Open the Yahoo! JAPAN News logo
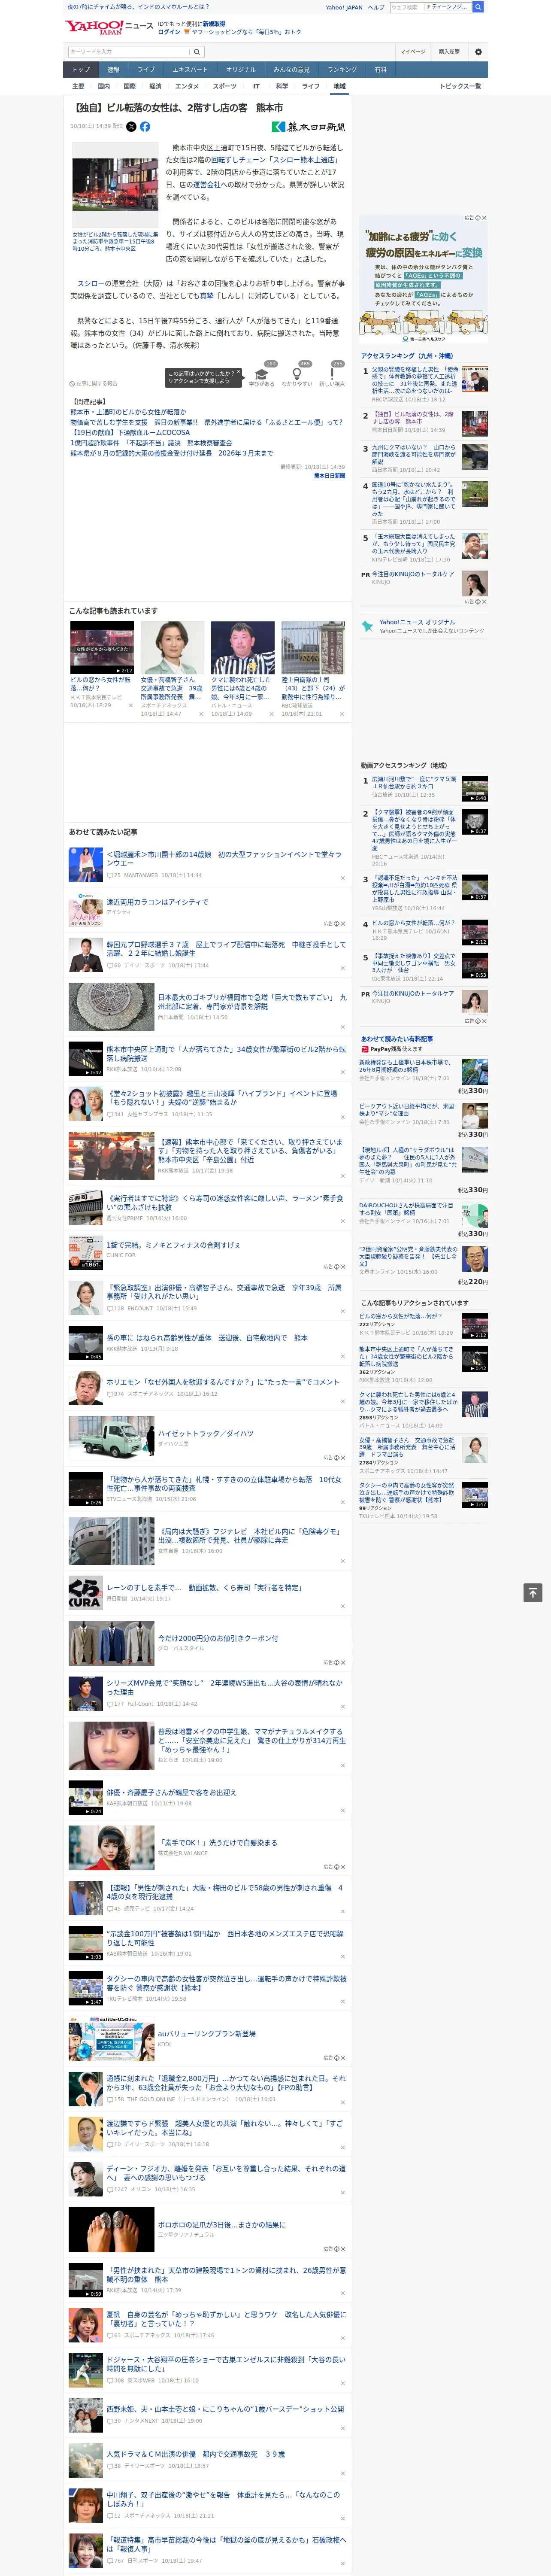This screenshot has height=2576, width=551. [x=110, y=27]
